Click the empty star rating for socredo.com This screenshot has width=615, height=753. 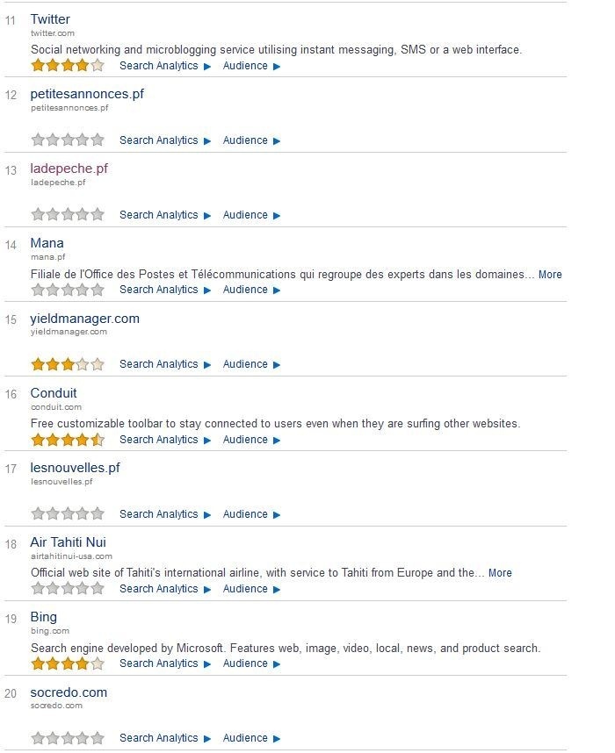tap(68, 738)
